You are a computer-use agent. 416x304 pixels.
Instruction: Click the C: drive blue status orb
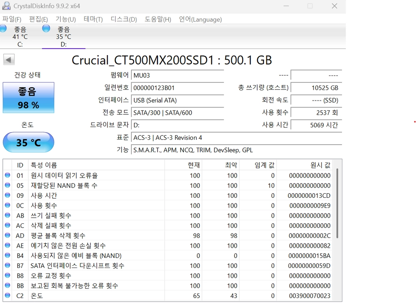click(3, 28)
